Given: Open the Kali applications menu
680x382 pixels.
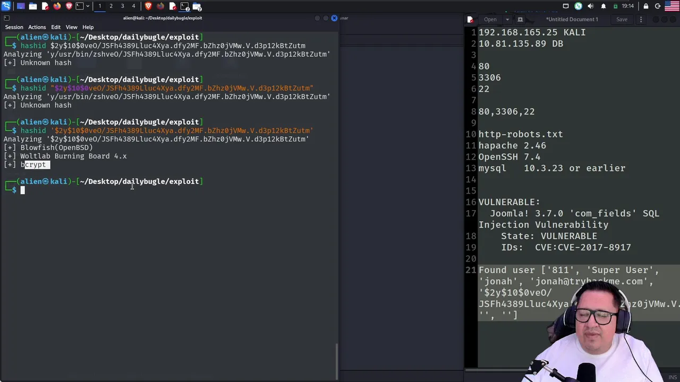Looking at the screenshot, I should coord(6,6).
